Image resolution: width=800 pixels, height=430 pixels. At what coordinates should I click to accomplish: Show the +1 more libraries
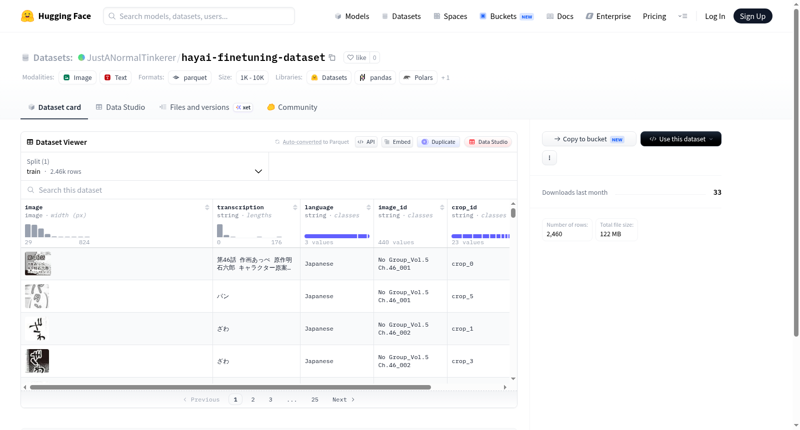pos(445,77)
